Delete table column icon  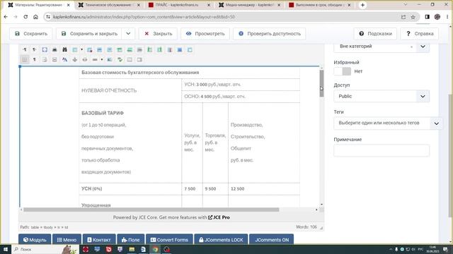click(170, 50)
